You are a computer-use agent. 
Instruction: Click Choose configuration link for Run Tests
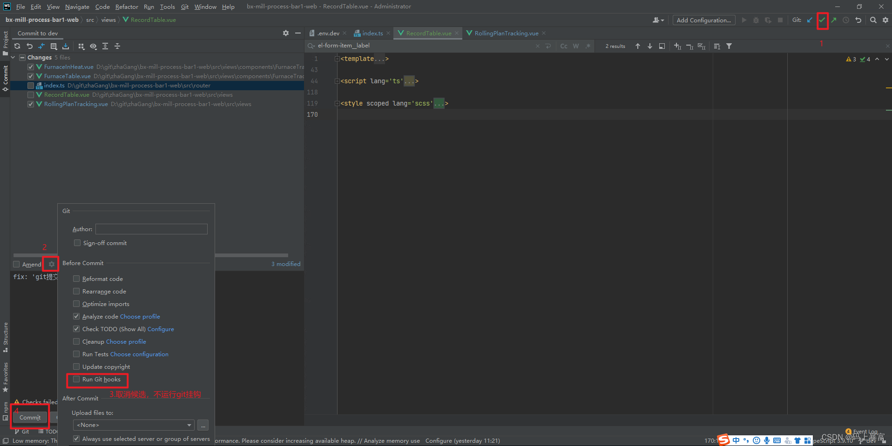139,354
